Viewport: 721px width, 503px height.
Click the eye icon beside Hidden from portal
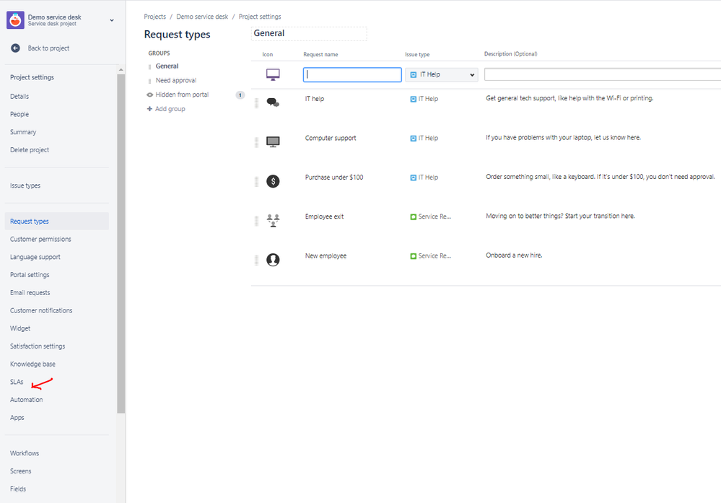pos(149,95)
